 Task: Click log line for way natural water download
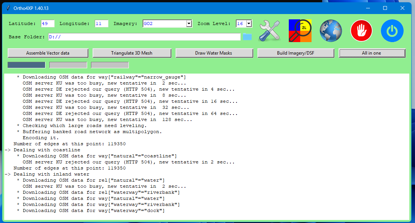pyautogui.click(x=91, y=198)
